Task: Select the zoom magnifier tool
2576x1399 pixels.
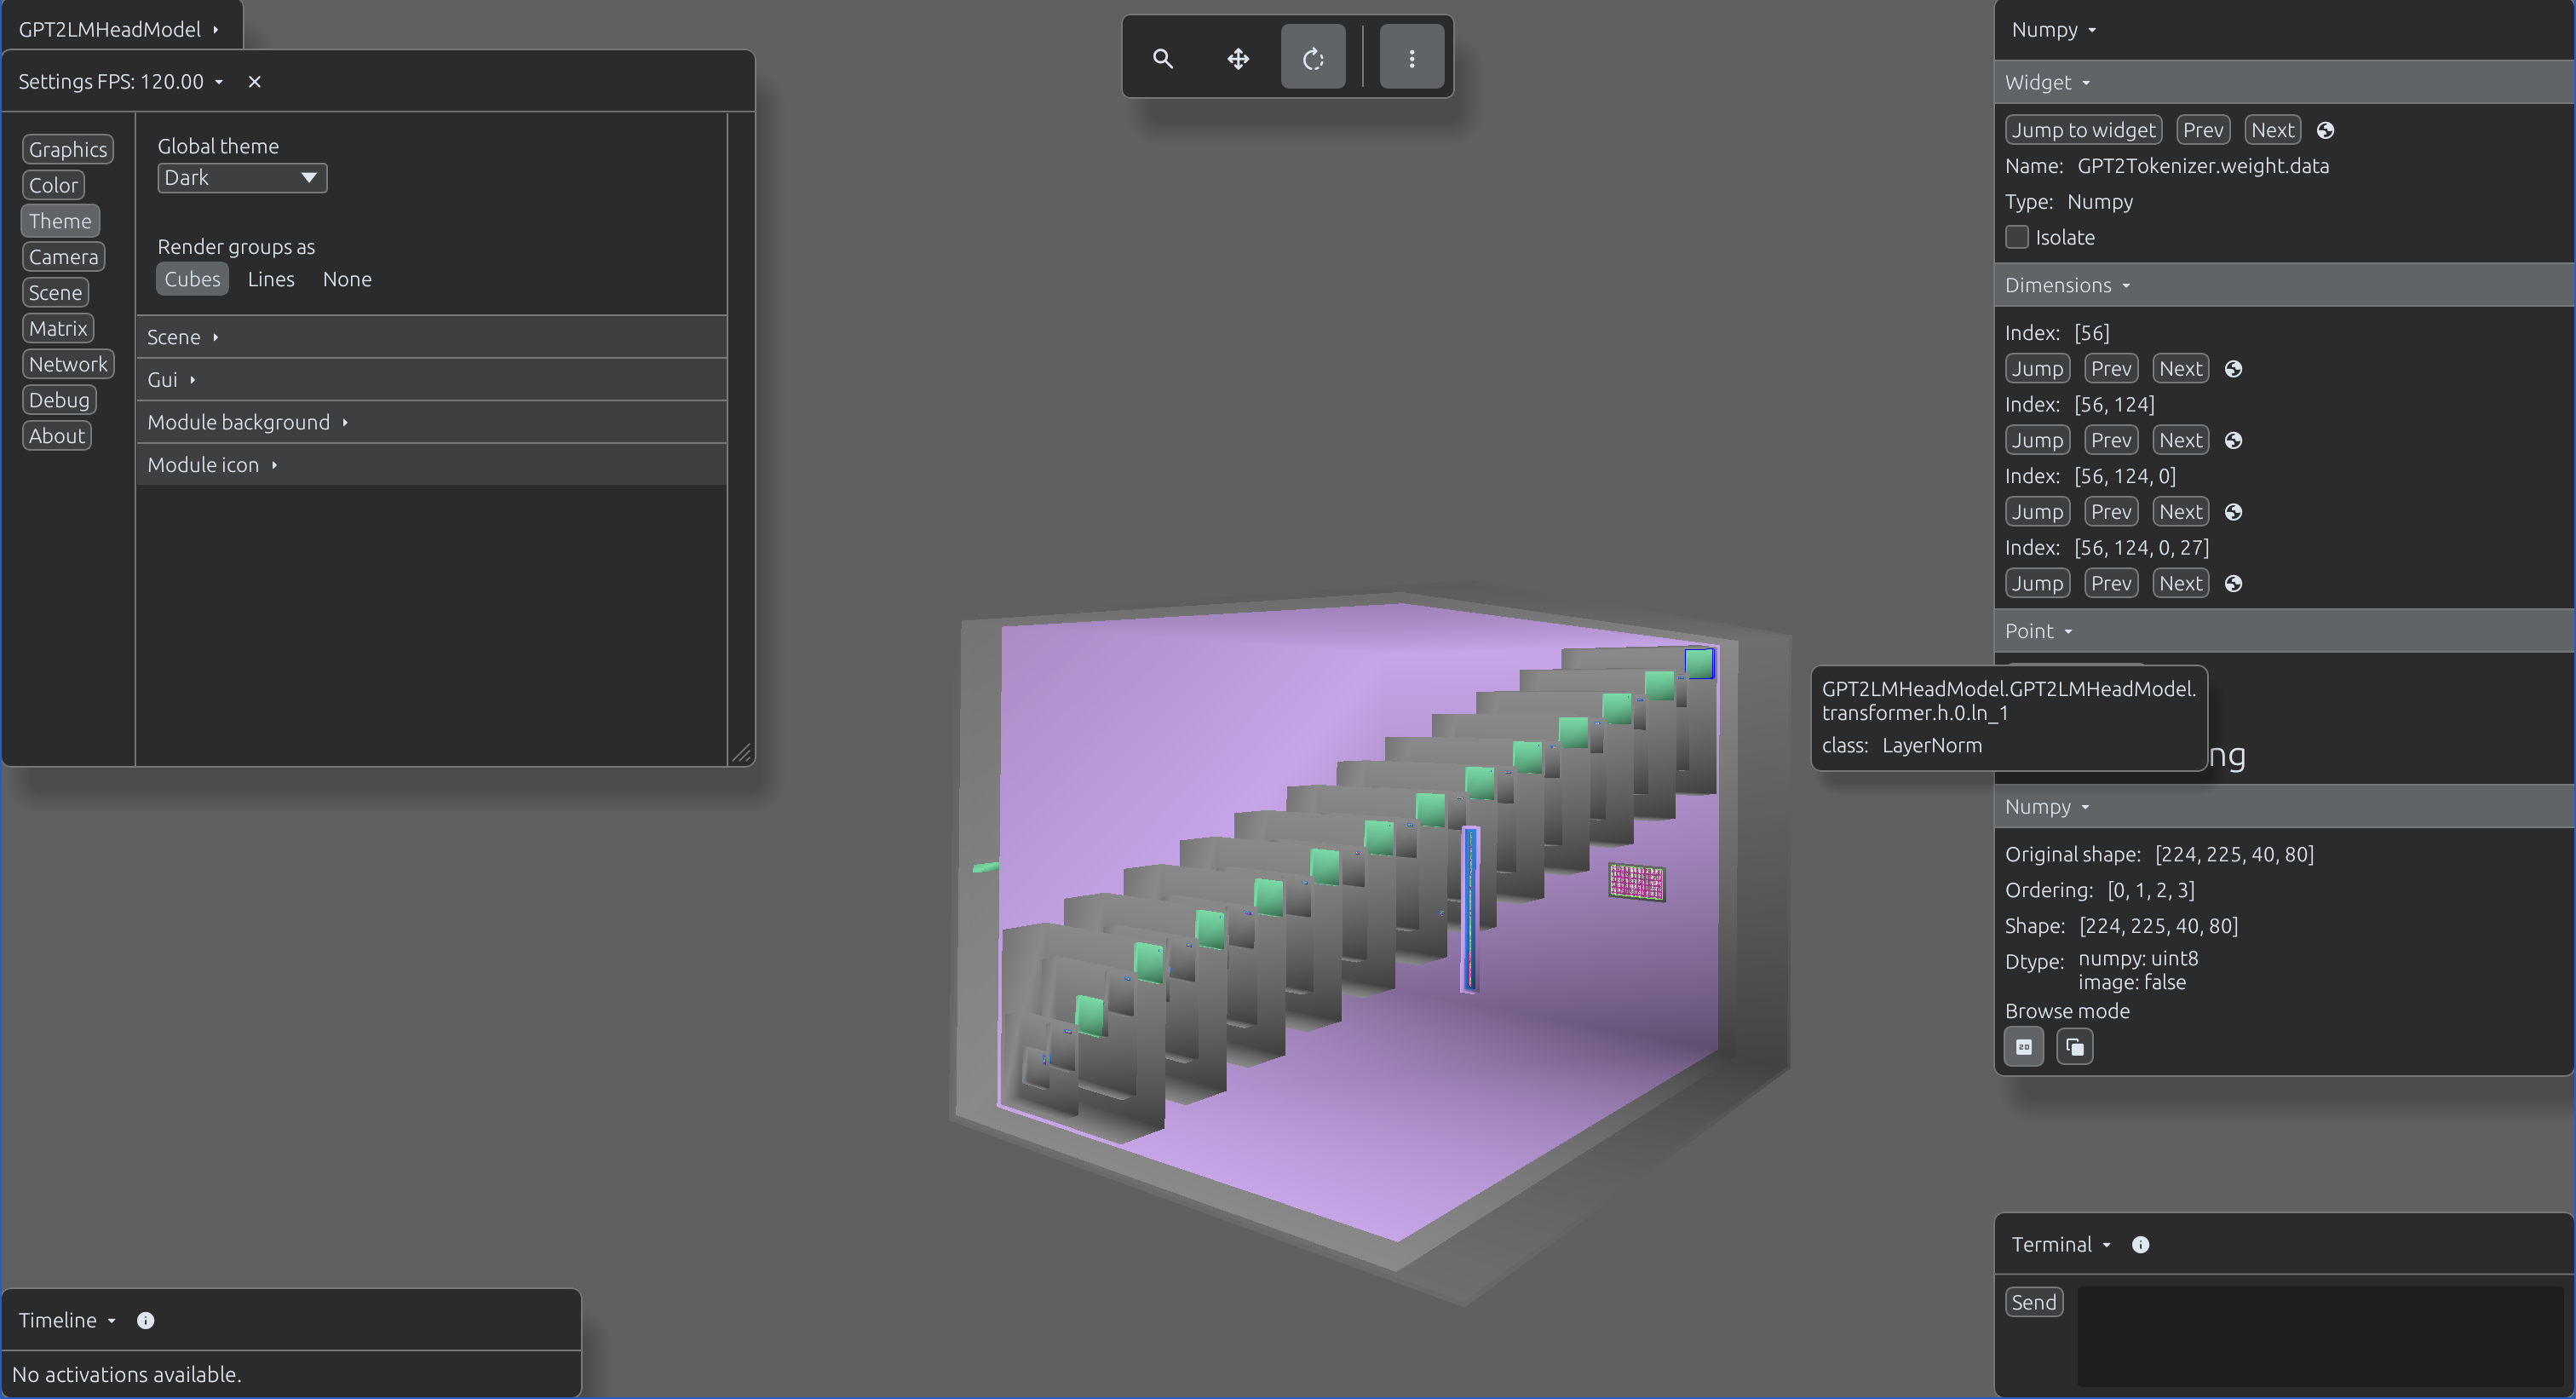Action: 1162,58
